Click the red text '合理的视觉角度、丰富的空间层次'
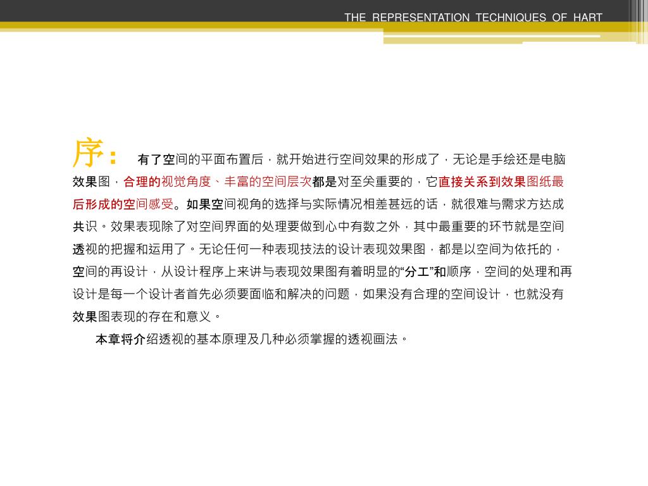The width and height of the screenshot is (648, 486). tap(218, 182)
